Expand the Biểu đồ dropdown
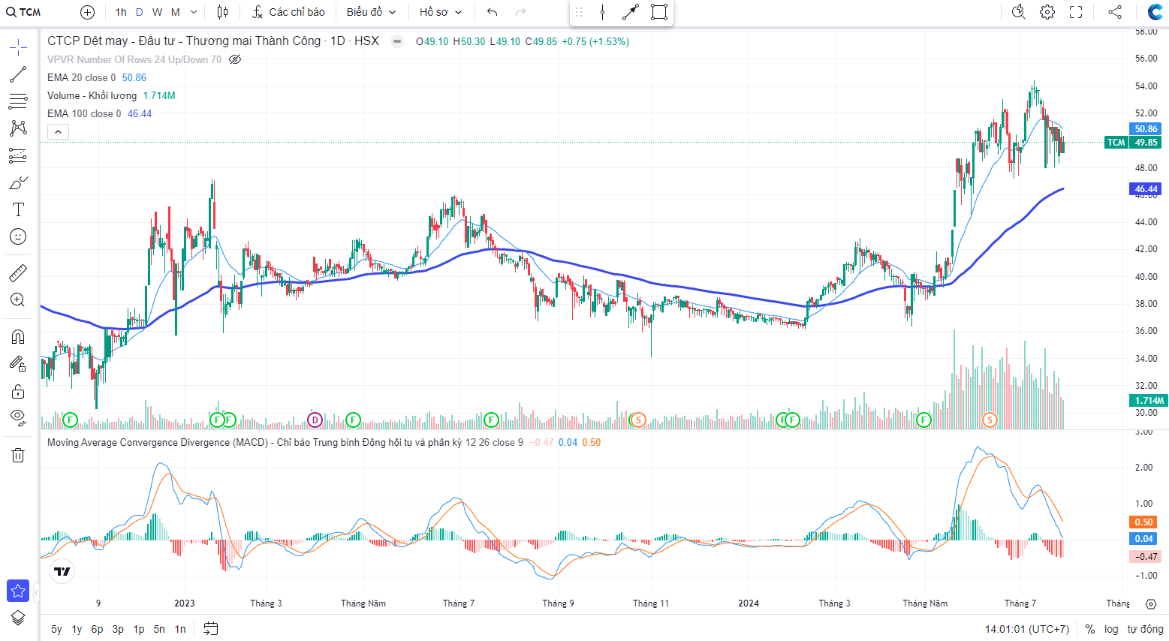Image resolution: width=1169 pixels, height=641 pixels. pyautogui.click(x=371, y=12)
